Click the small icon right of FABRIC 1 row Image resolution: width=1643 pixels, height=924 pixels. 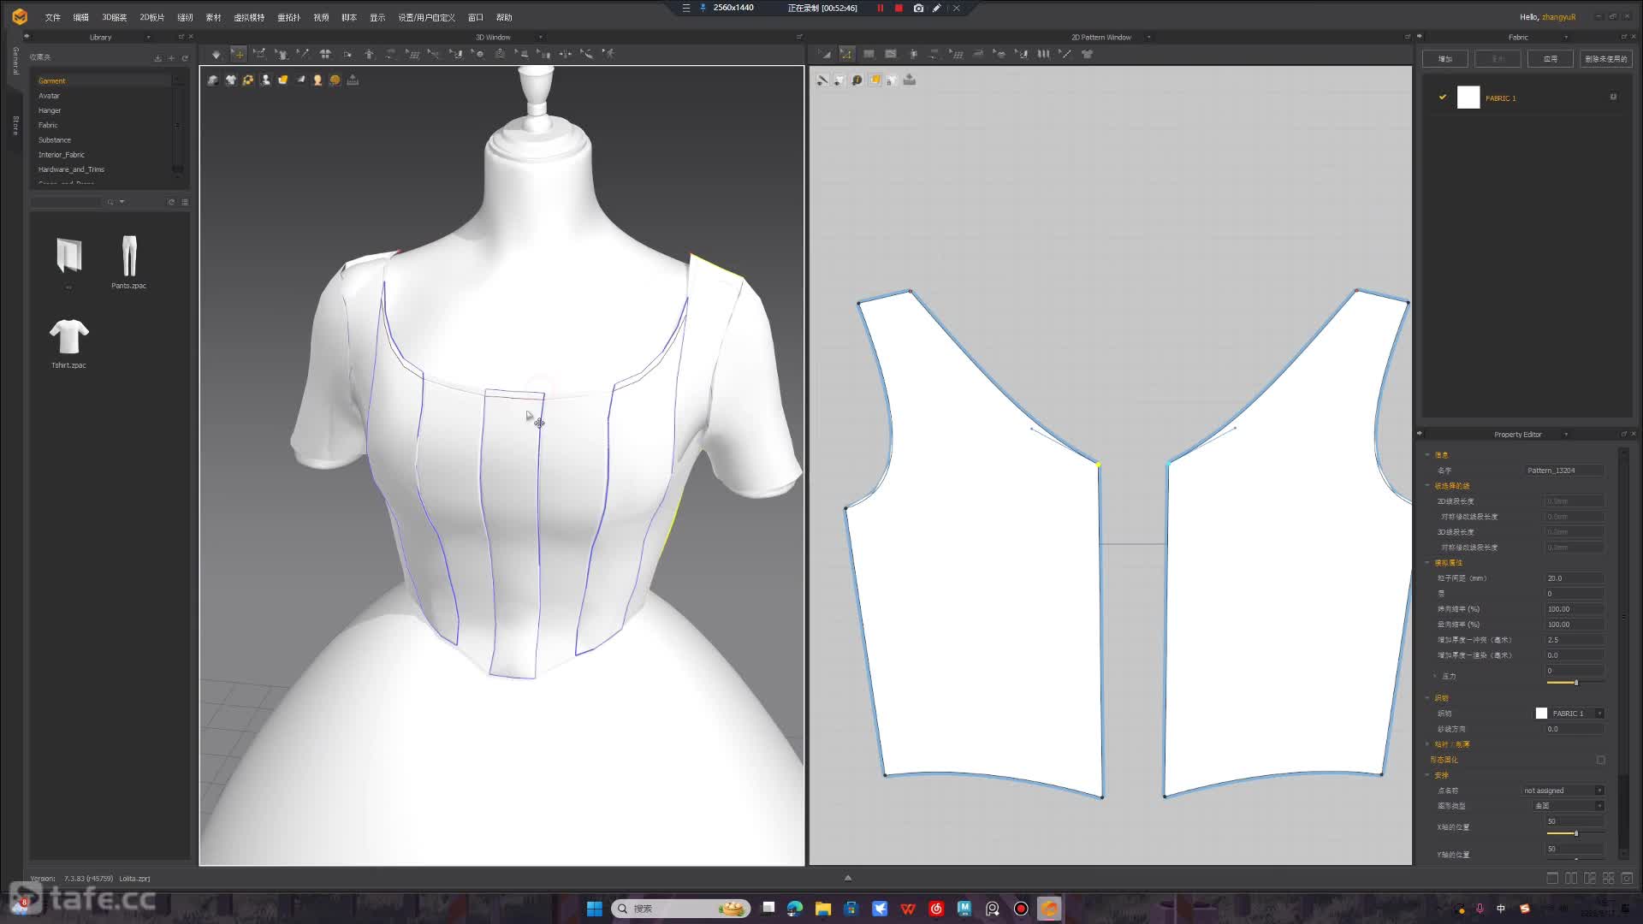coord(1613,97)
